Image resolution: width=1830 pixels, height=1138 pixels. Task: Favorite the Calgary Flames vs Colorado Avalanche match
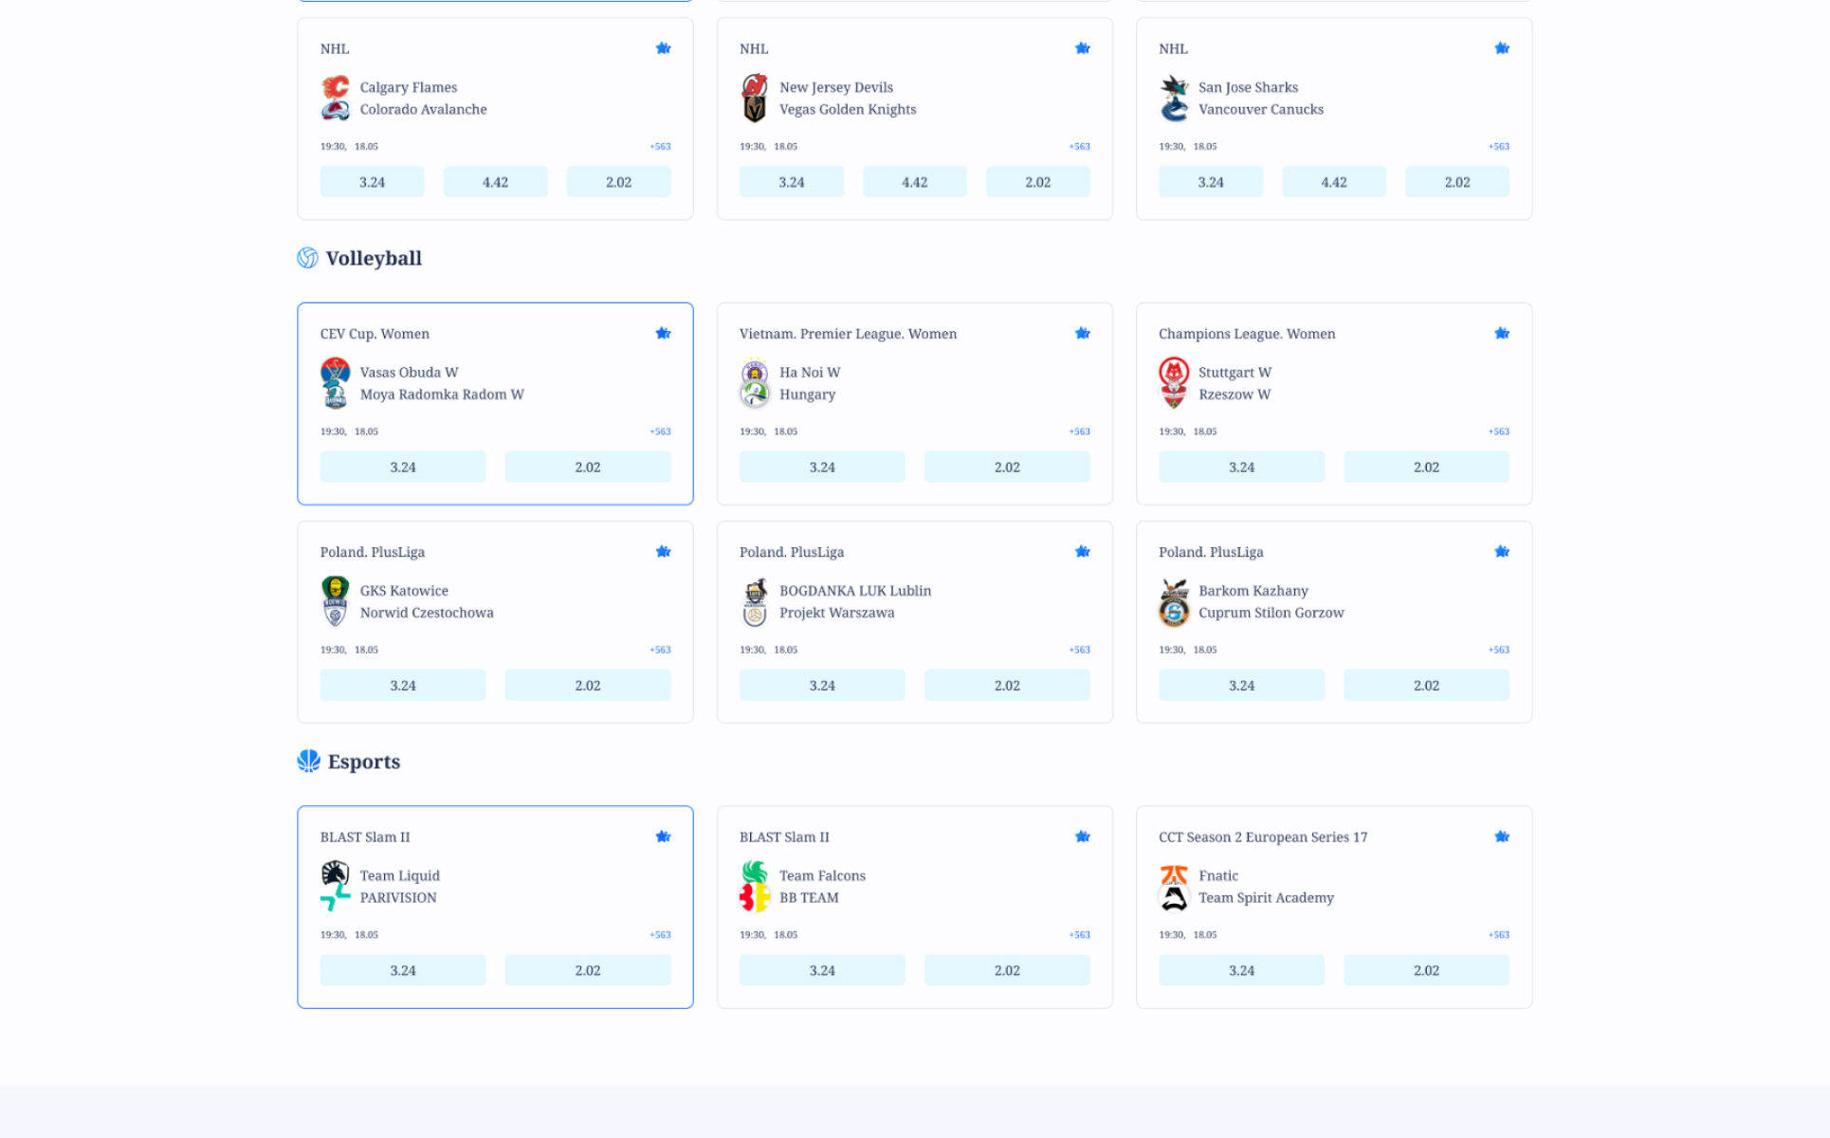(663, 48)
